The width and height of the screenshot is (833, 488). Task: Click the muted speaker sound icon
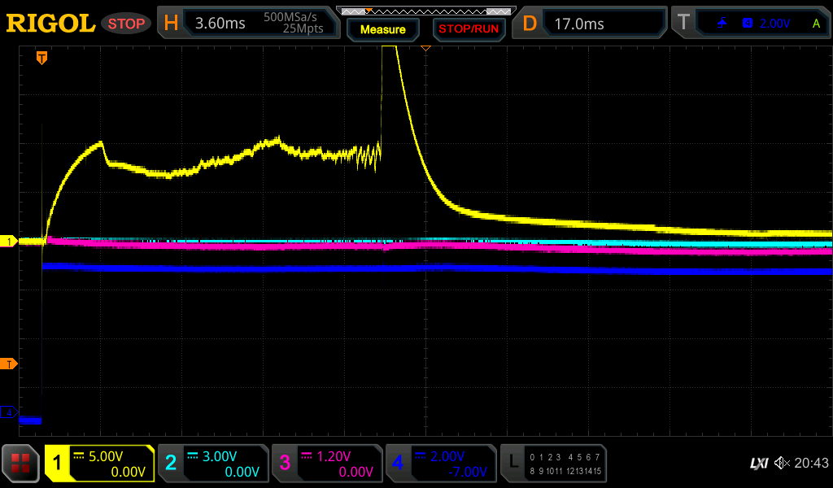(782, 464)
